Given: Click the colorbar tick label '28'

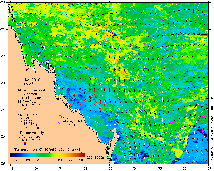Looking at the screenshot, I should pos(81,160).
